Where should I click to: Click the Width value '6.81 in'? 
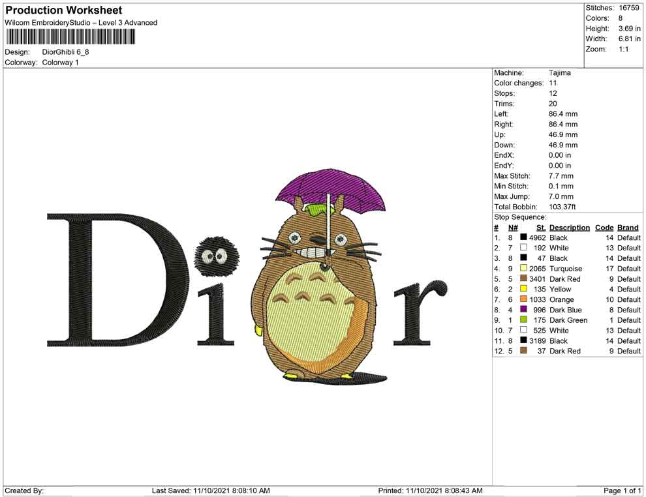click(x=630, y=38)
